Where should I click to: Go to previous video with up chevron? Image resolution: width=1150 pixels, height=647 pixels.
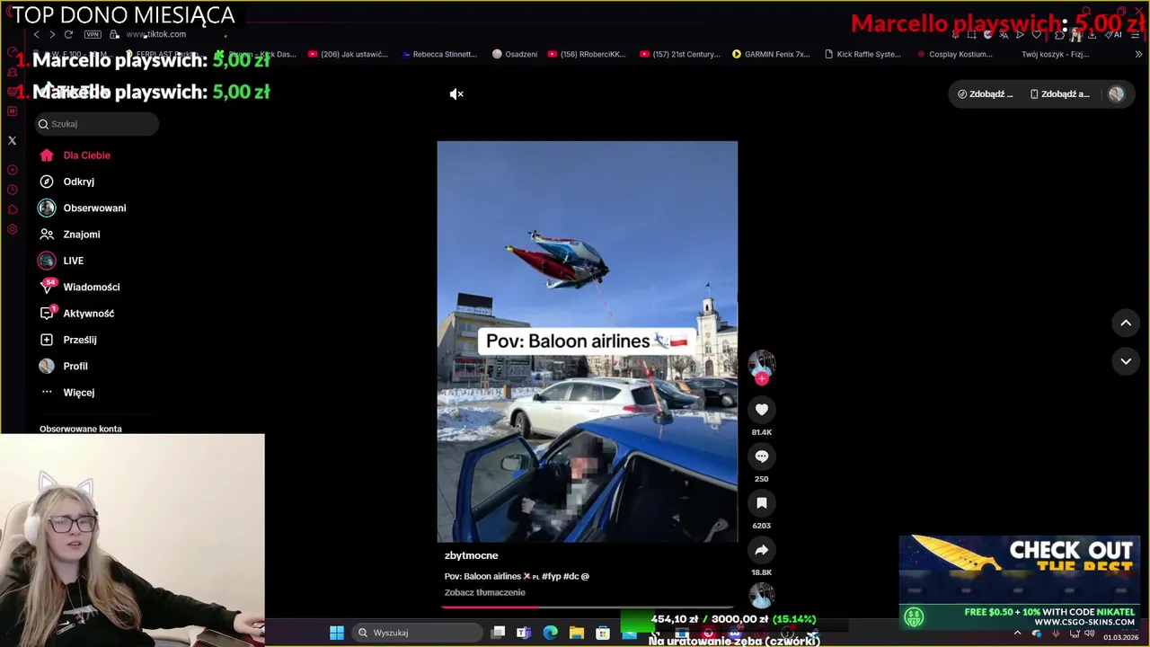[1126, 323]
